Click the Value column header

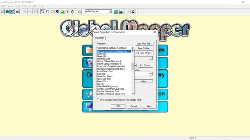tap(143, 81)
